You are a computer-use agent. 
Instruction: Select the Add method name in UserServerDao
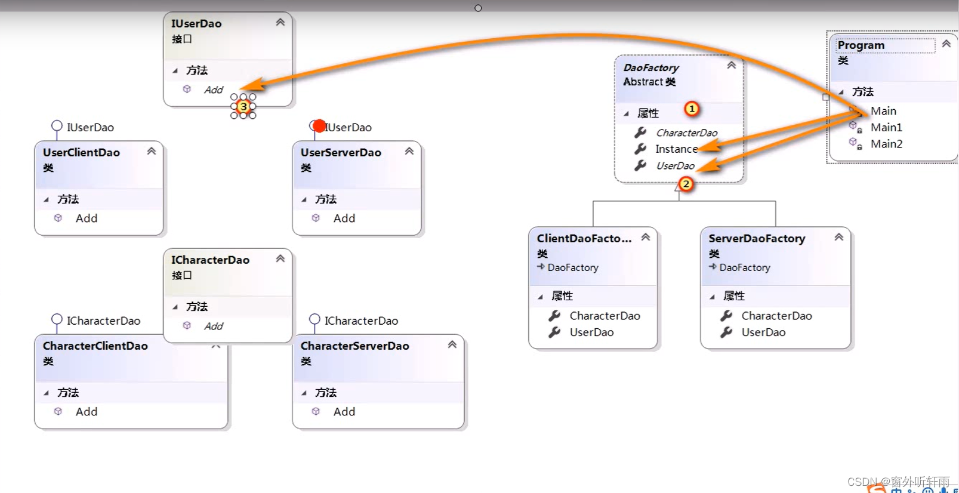[x=344, y=218]
